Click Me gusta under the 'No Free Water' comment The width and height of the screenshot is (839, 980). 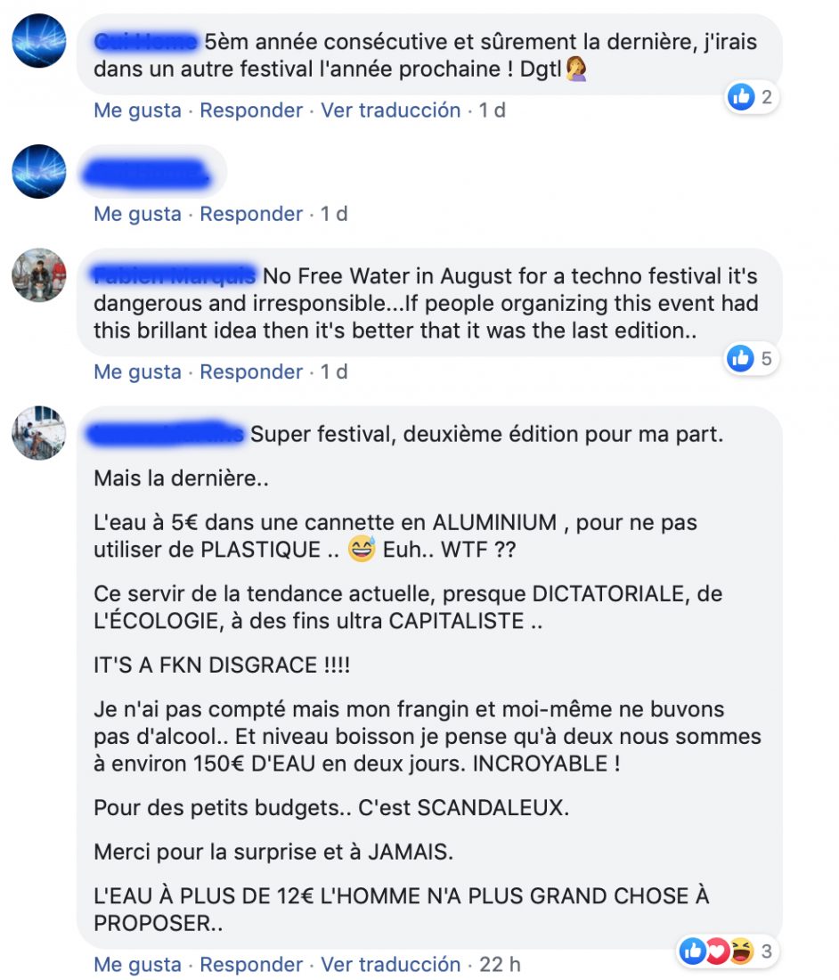tap(137, 372)
